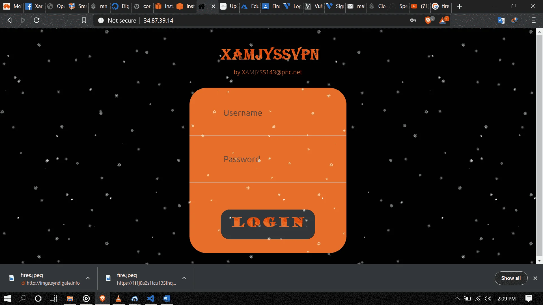Switch to the 'mai' mail tab
The height and width of the screenshot is (305, 543).
click(356, 6)
